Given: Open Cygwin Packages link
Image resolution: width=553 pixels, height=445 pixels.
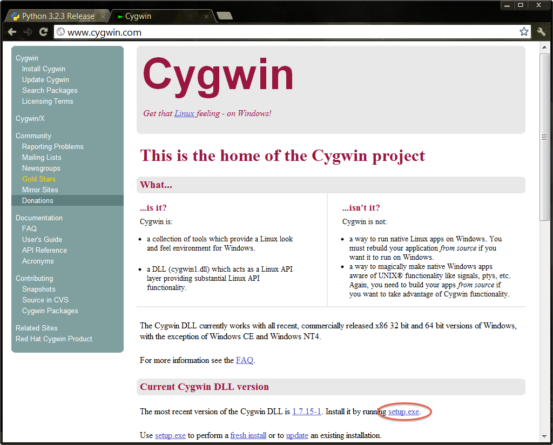Looking at the screenshot, I should [50, 311].
